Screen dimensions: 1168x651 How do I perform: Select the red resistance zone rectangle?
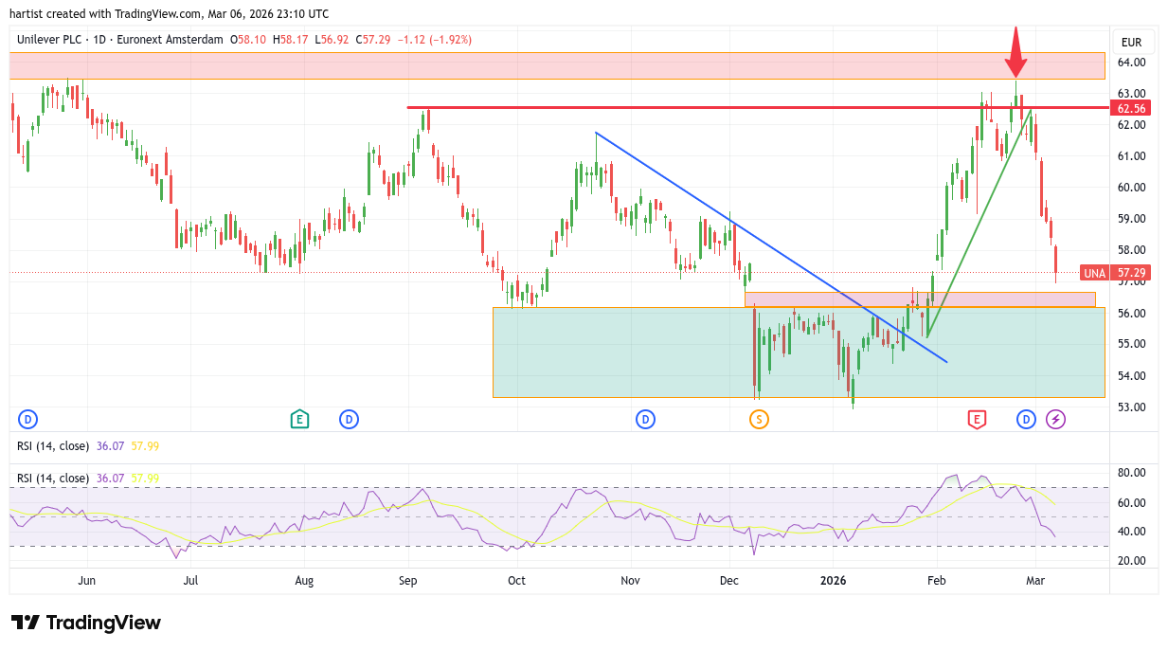click(x=557, y=65)
